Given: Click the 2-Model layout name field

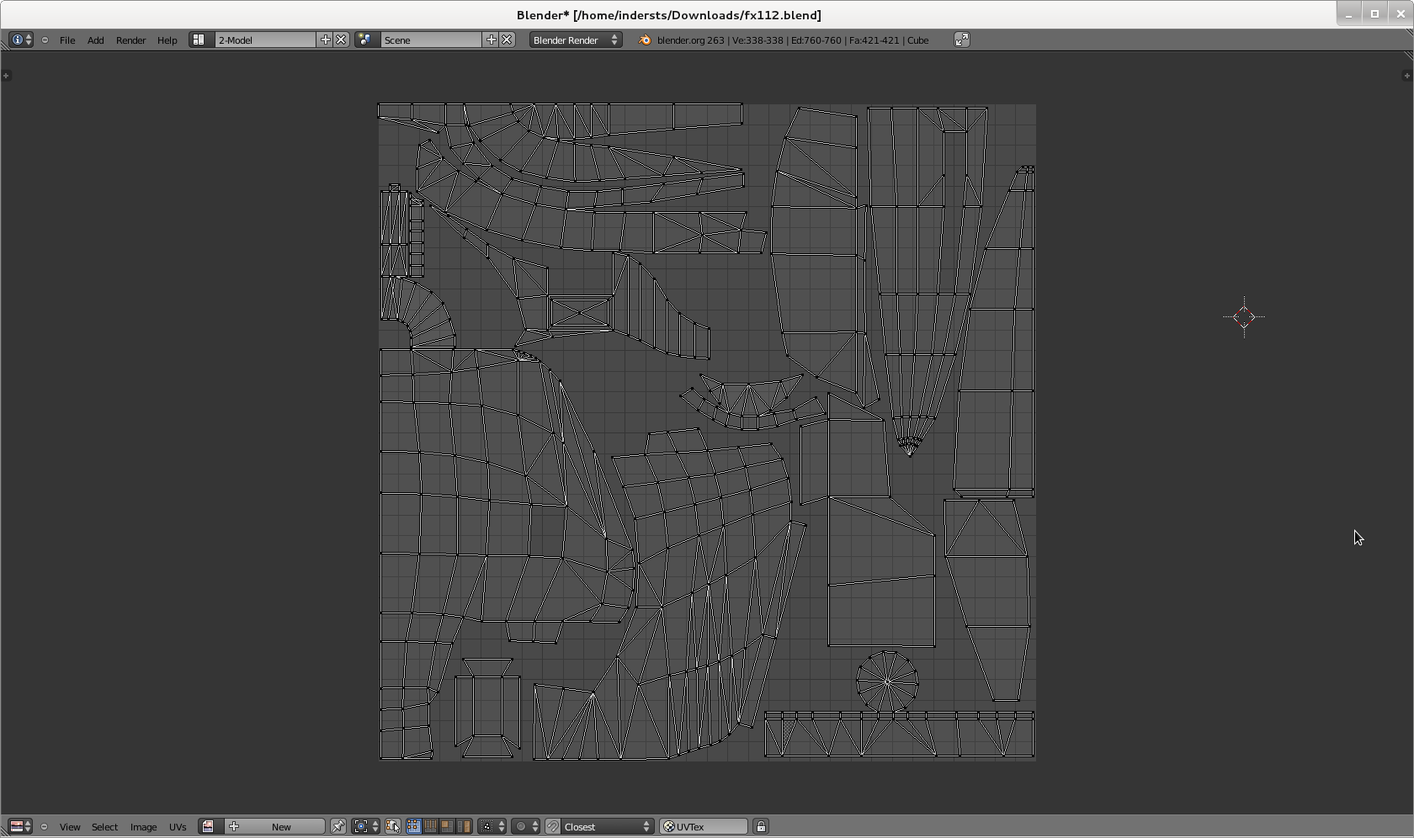Looking at the screenshot, I should [264, 40].
